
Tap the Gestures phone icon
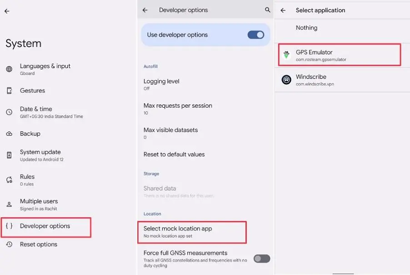[x=9, y=90]
